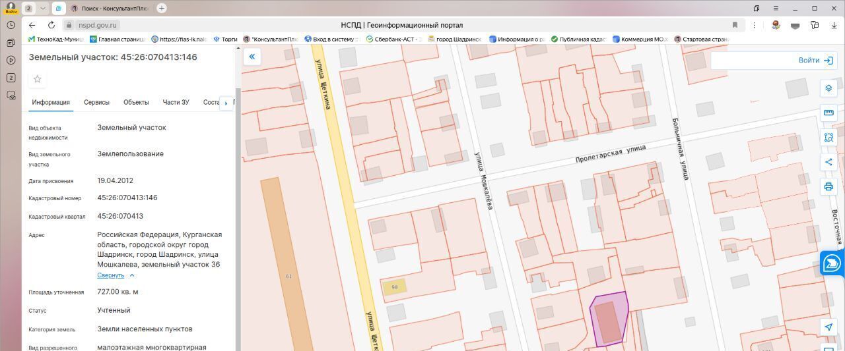Open browser downloads arrow icon

click(834, 25)
